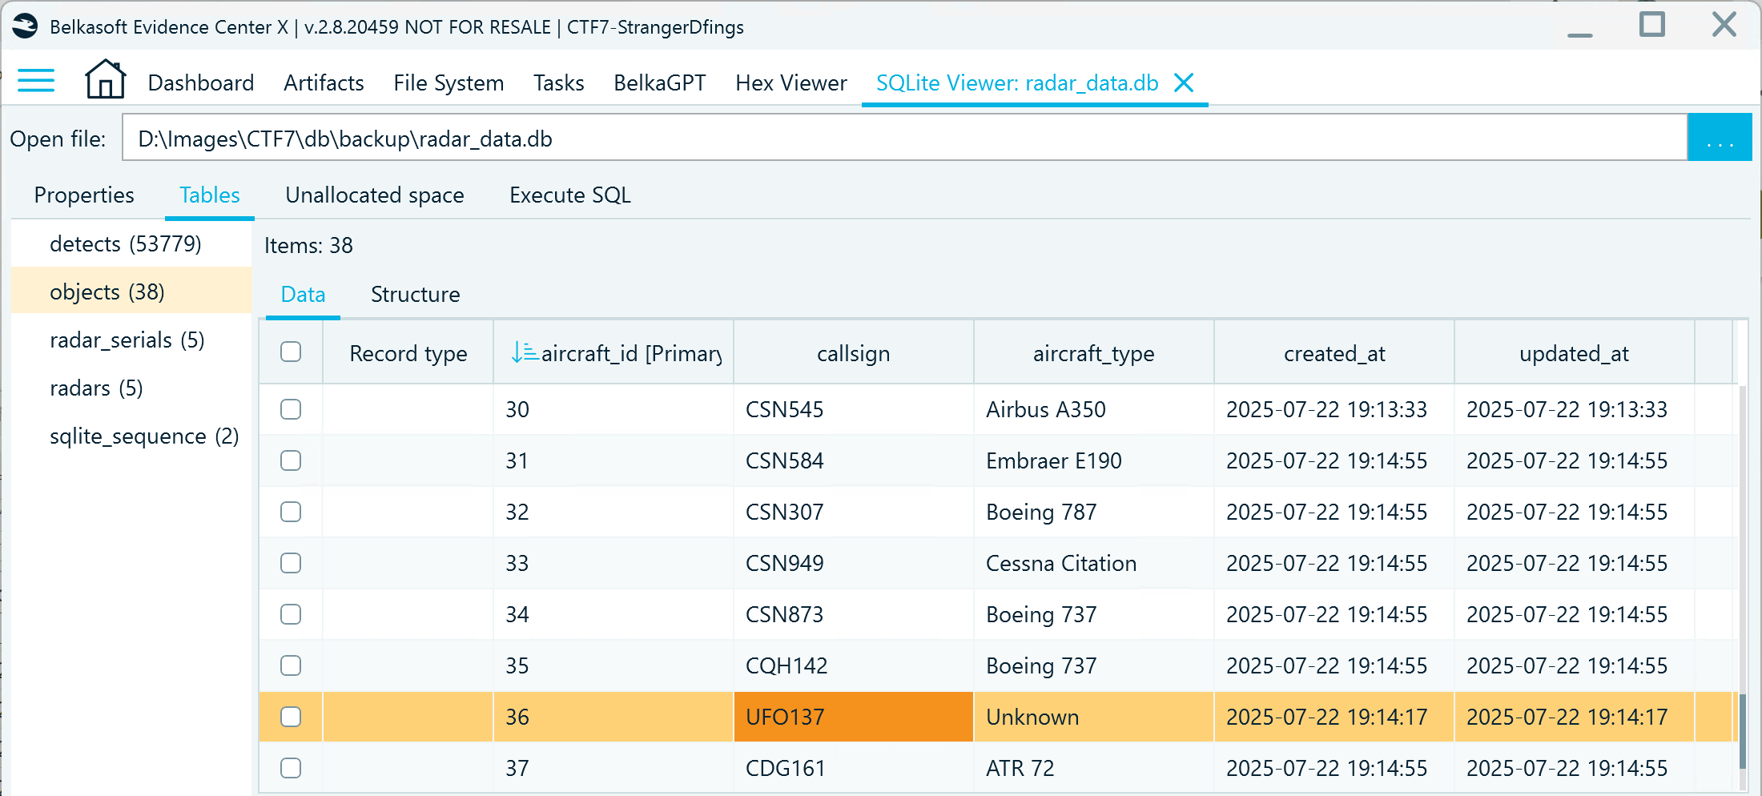Click the Open file path field
The height and width of the screenshot is (796, 1762).
coord(904,138)
